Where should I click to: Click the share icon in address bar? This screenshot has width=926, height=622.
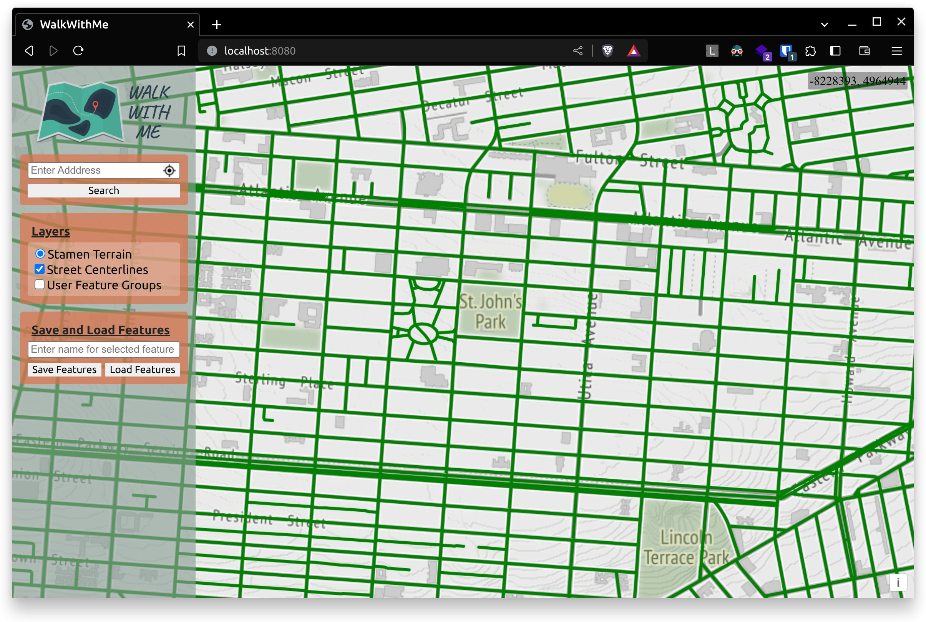[x=578, y=51]
